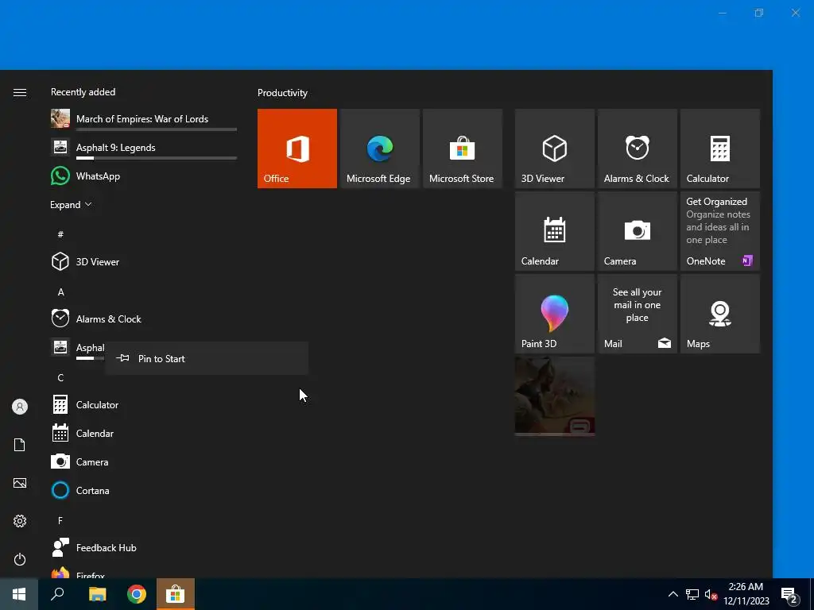Open the clock showing 2:26 AM
Viewport: 814px width, 610px height.
(x=746, y=594)
